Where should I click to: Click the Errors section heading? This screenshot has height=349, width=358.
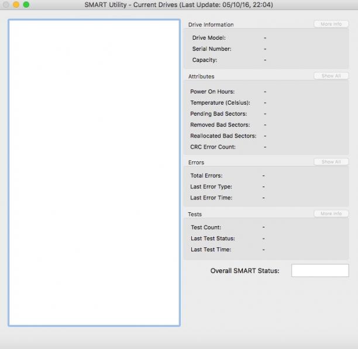(x=196, y=163)
